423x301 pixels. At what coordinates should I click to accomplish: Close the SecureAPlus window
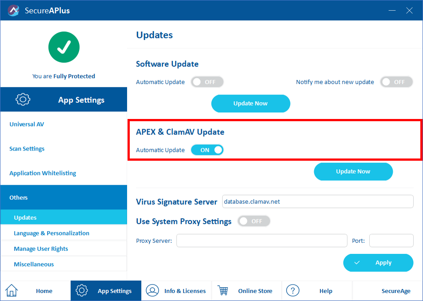pyautogui.click(x=409, y=11)
